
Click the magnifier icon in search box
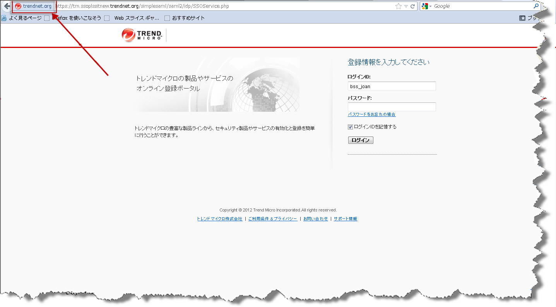click(x=536, y=6)
